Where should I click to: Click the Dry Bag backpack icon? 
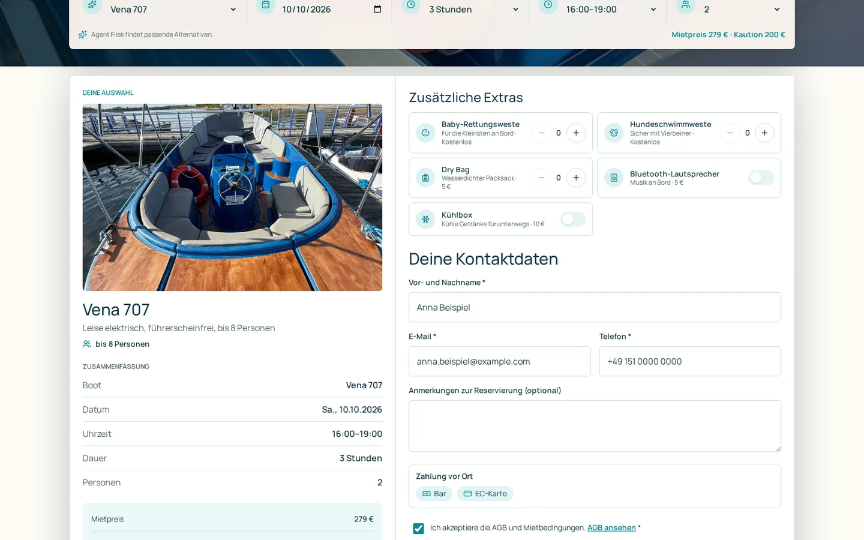point(425,178)
